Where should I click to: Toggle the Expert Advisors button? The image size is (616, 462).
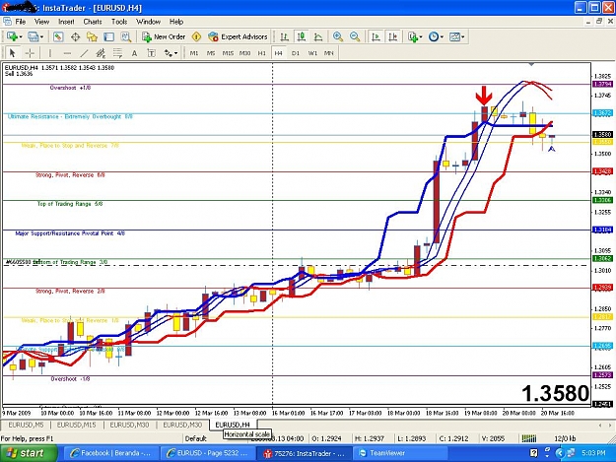point(239,36)
